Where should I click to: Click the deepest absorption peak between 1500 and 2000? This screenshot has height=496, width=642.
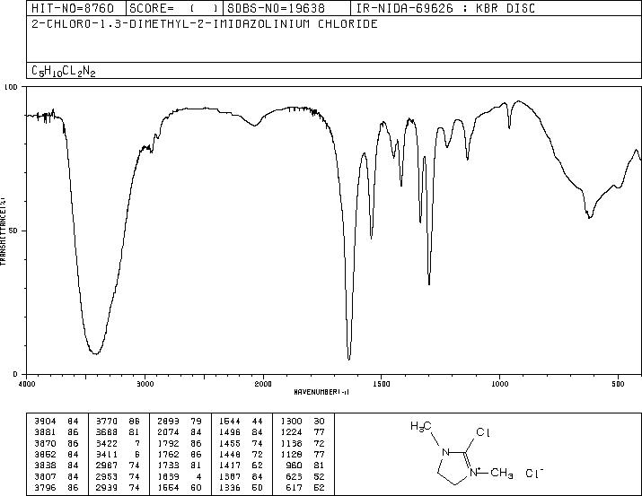click(348, 359)
